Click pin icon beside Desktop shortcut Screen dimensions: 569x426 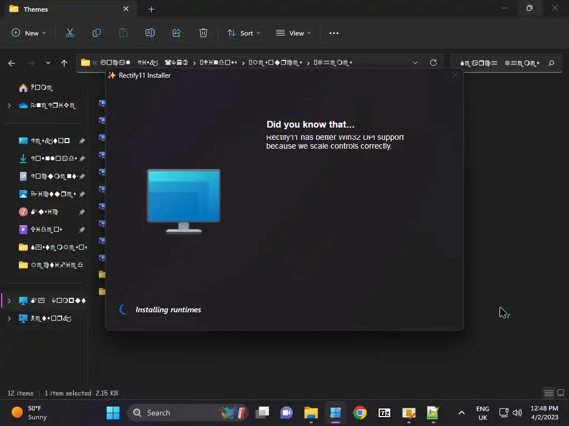82,141
